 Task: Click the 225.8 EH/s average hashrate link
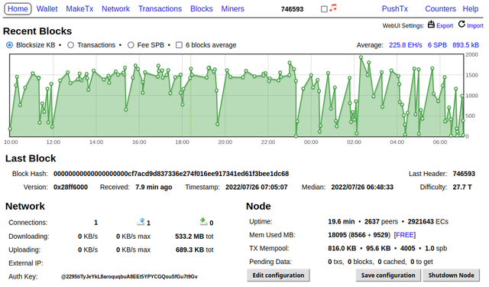click(x=406, y=45)
